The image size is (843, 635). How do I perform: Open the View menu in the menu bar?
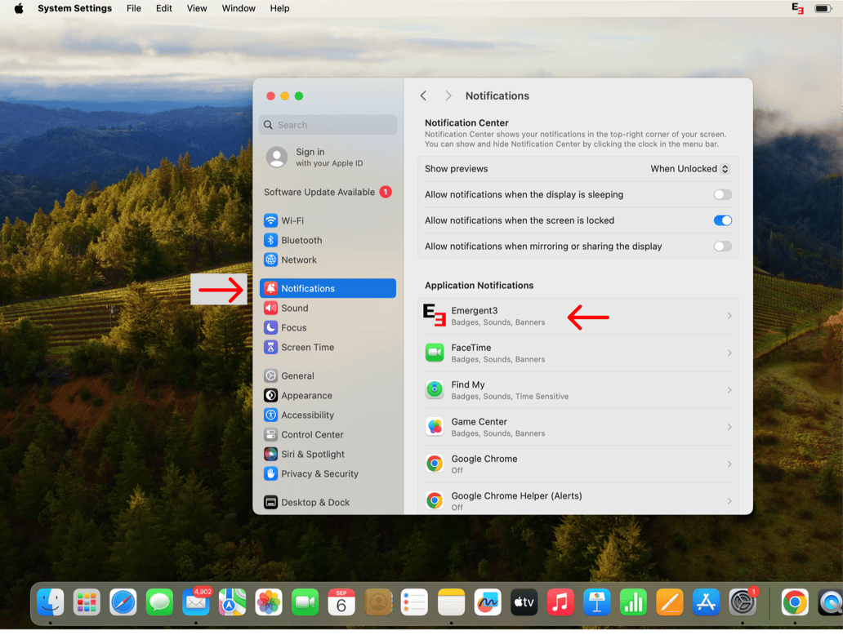196,8
